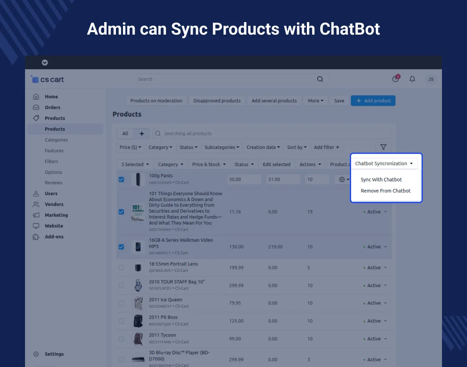This screenshot has width=467, height=367.
Task: Click the Searching all products field
Action: pyautogui.click(x=271, y=133)
